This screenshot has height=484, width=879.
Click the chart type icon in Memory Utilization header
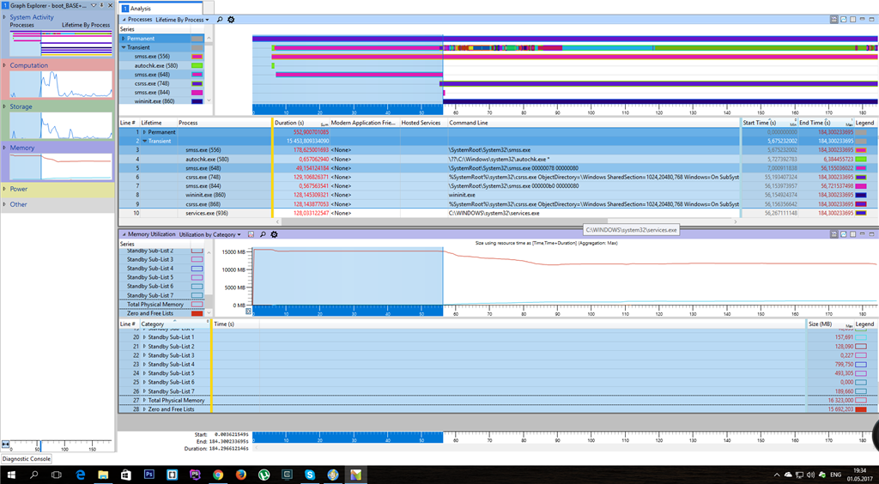point(252,234)
